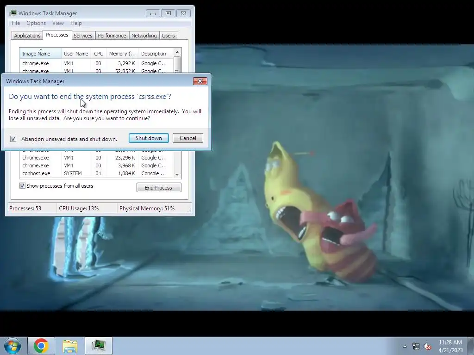Click the process list scroll-up arrow
This screenshot has width=474, height=355.
177,52
